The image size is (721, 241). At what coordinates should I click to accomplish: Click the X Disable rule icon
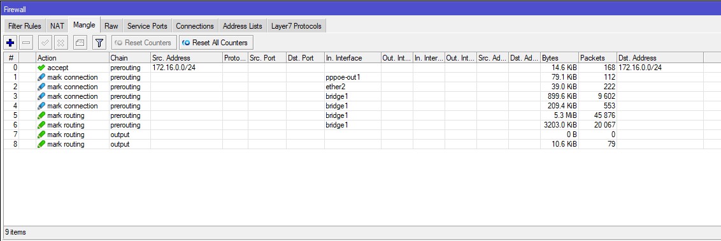point(61,43)
